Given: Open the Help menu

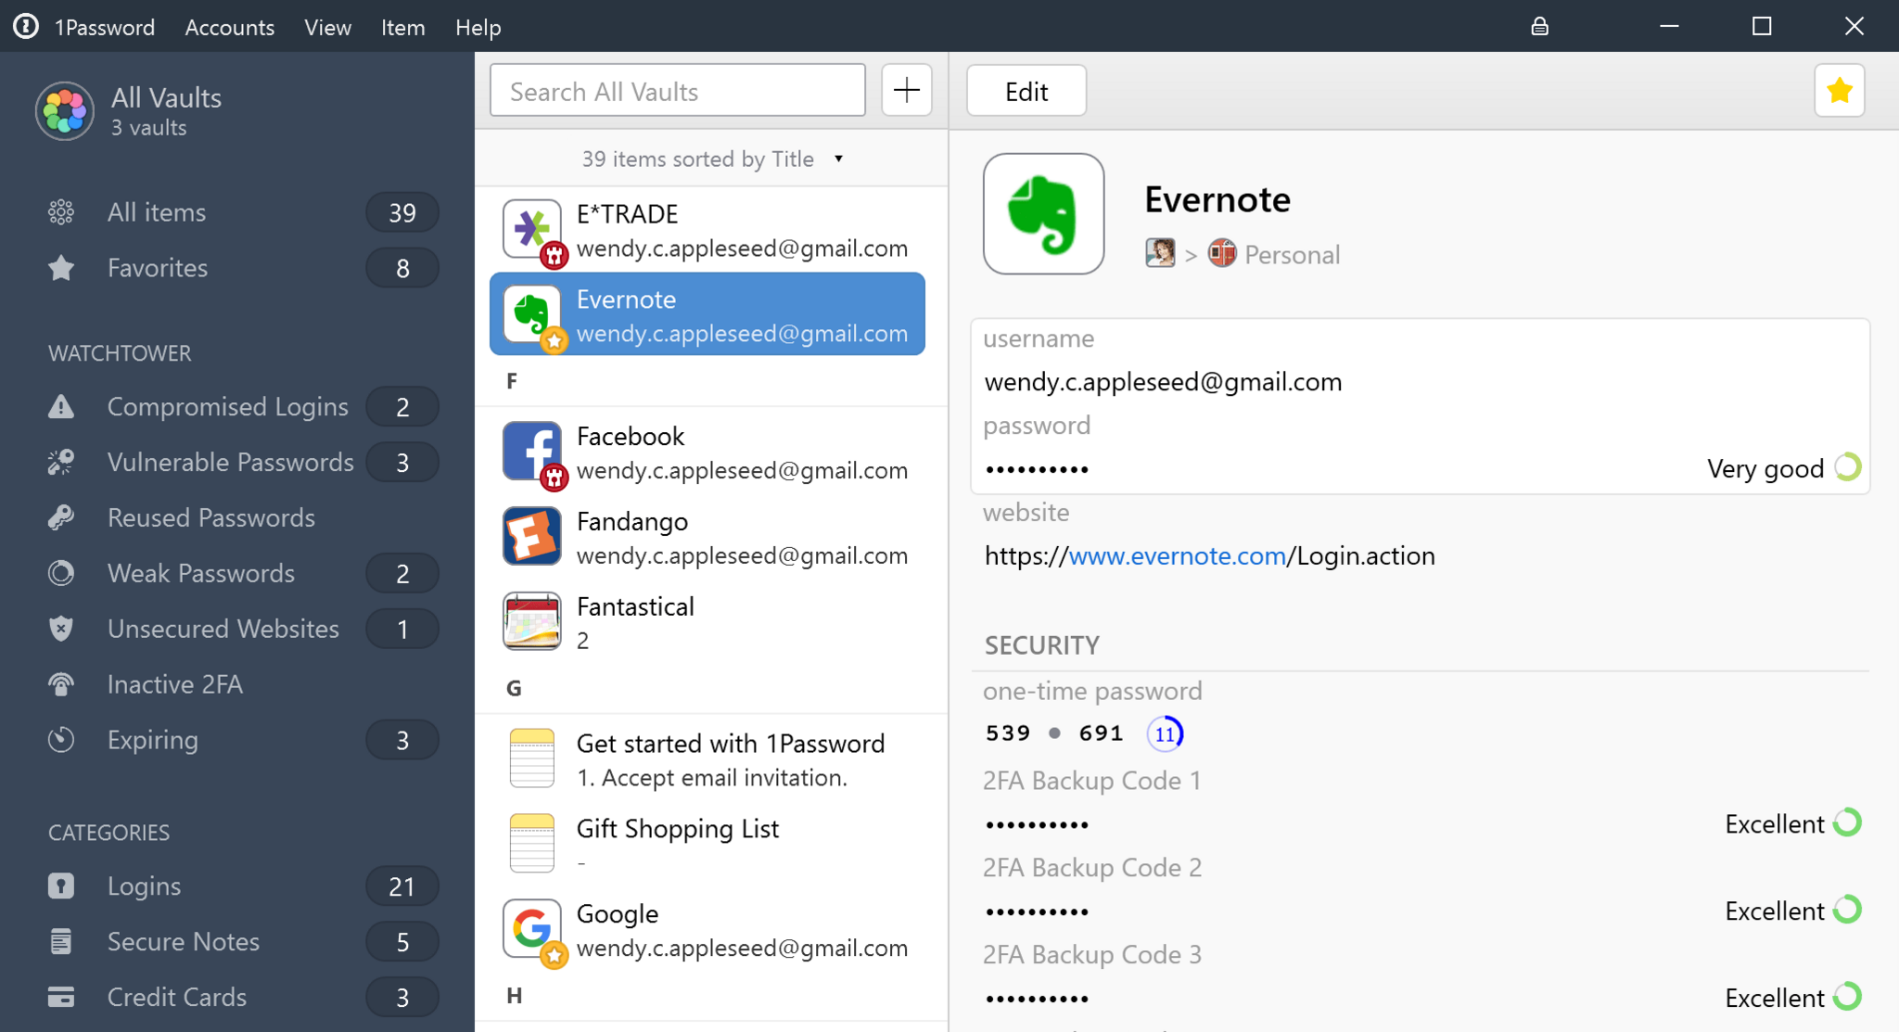Looking at the screenshot, I should click(478, 28).
